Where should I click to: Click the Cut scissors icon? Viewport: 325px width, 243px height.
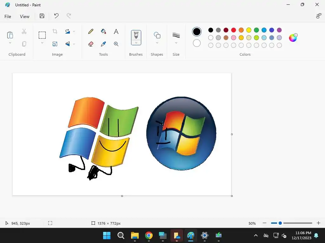click(24, 31)
